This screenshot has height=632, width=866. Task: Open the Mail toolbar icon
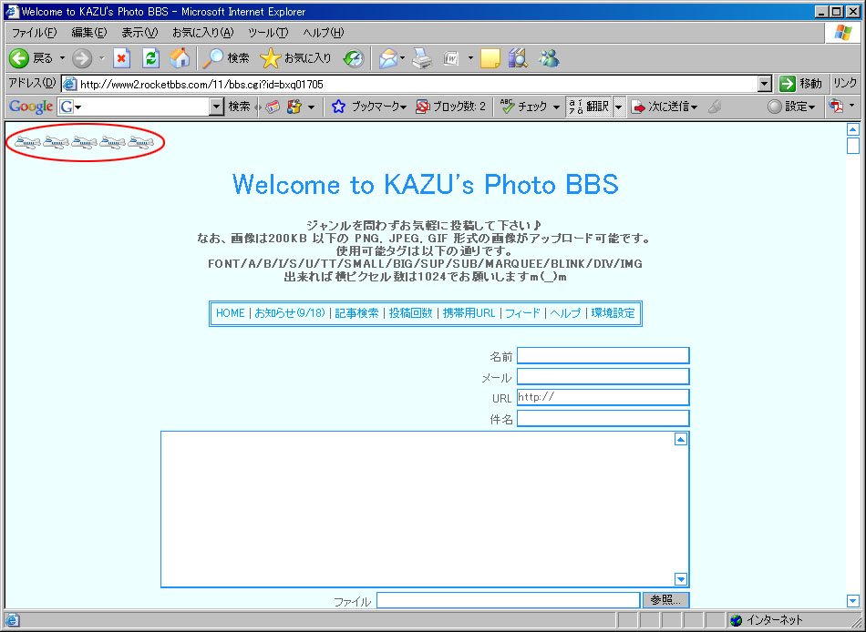tap(388, 58)
